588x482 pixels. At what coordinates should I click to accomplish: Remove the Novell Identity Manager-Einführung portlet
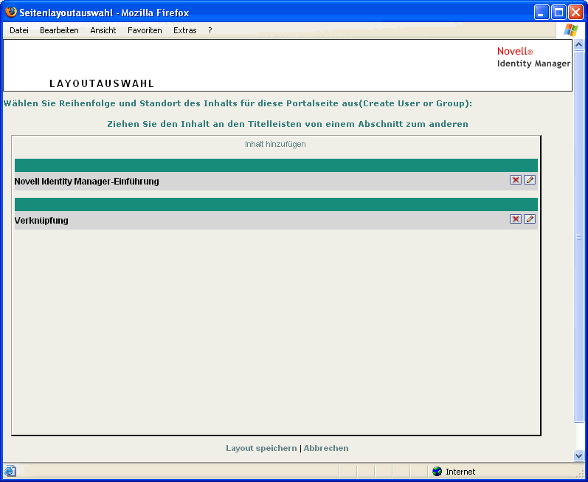pos(516,180)
